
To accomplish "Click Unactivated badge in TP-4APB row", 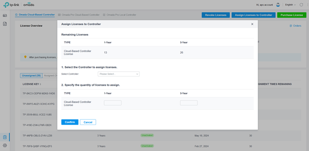I will [x=147, y=135].
